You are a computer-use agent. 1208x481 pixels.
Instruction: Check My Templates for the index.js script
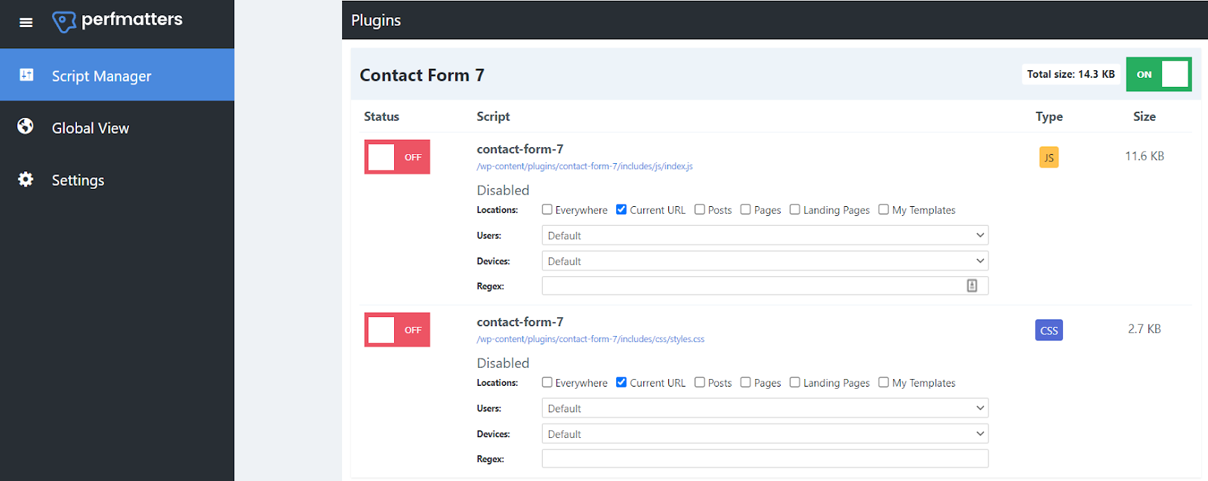pos(884,209)
